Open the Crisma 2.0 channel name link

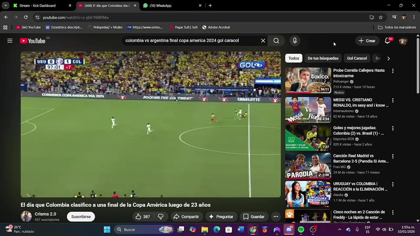coord(45,214)
